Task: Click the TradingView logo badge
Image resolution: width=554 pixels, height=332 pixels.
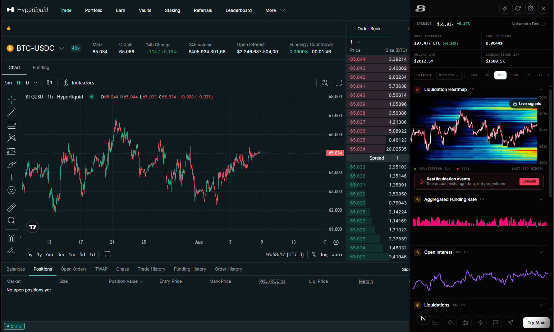Action: click(x=33, y=227)
